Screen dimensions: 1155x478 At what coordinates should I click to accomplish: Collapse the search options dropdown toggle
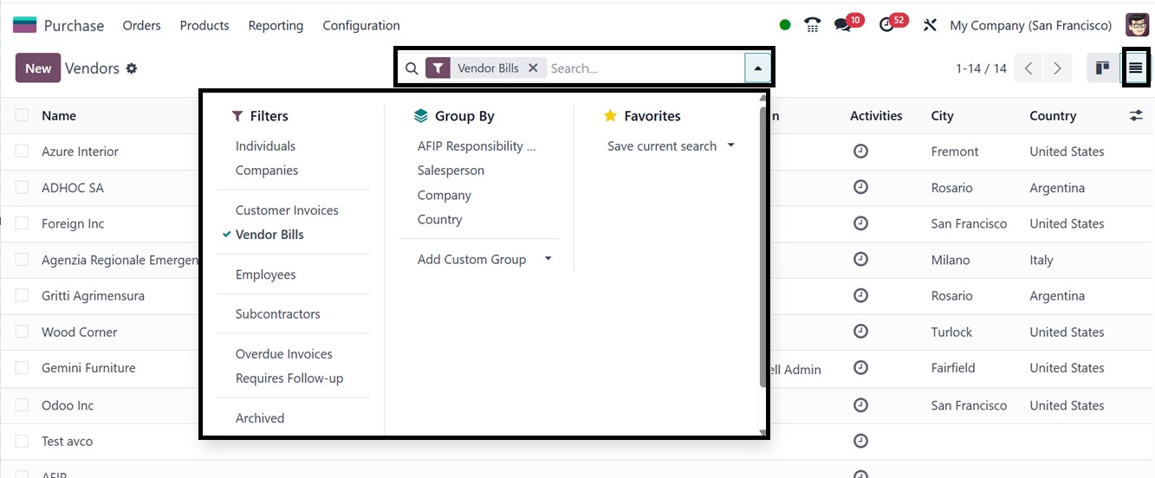(x=757, y=68)
